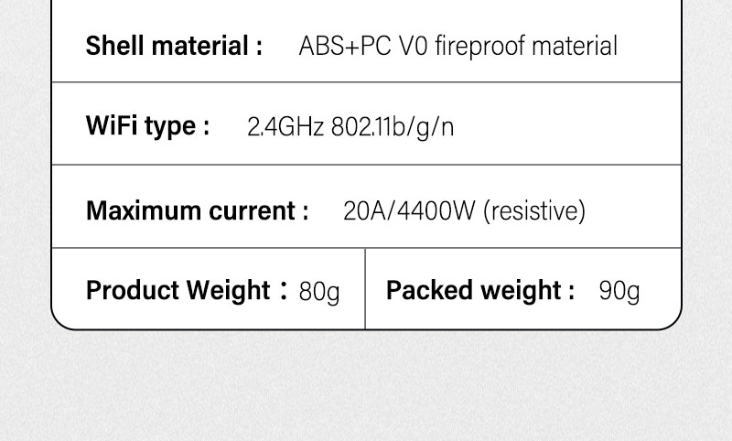Click the ABS+PC text in material row

(x=345, y=46)
